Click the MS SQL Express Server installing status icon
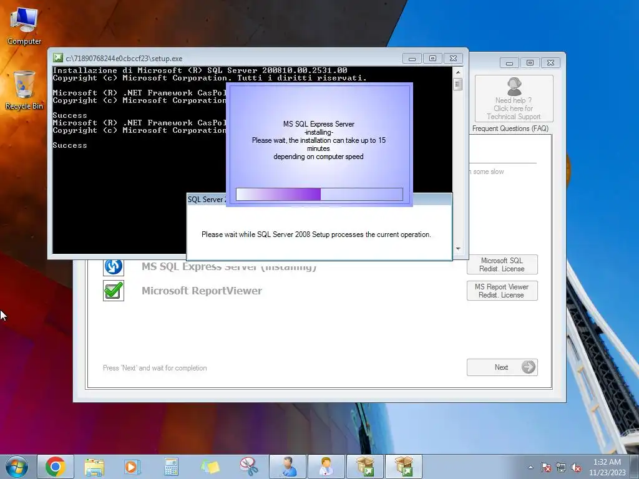Viewport: 639px width, 479px height. (114, 267)
